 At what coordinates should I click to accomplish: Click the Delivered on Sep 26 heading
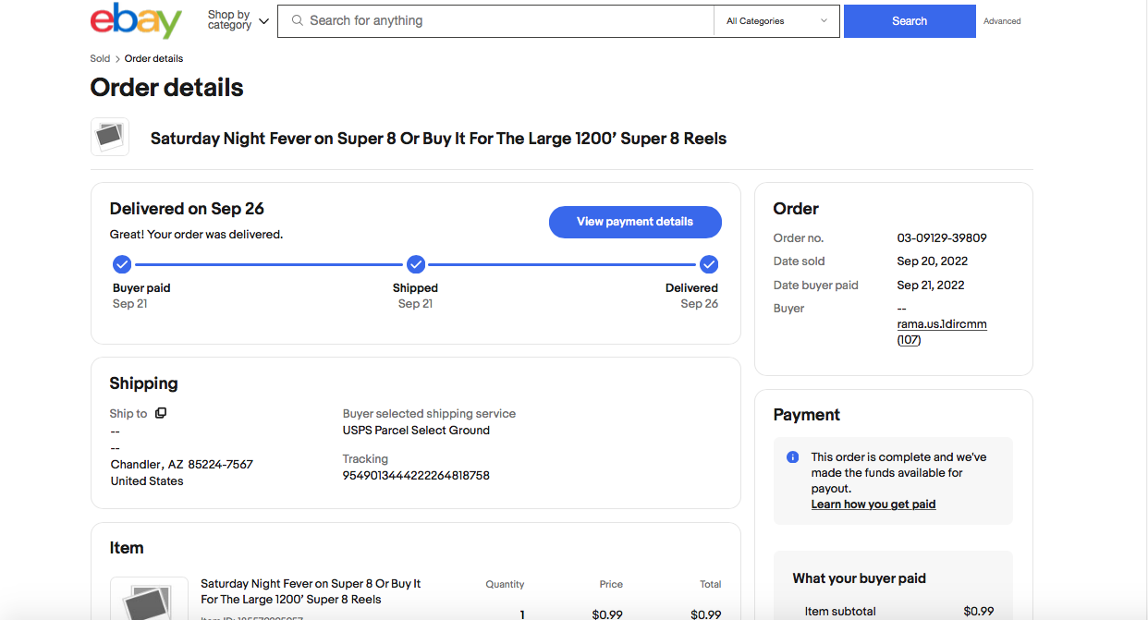[x=187, y=209]
